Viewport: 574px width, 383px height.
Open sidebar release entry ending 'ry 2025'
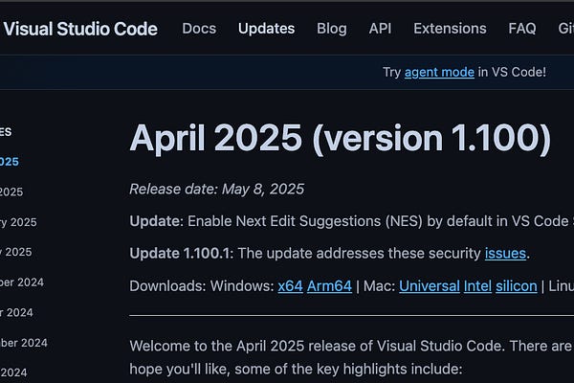18,222
